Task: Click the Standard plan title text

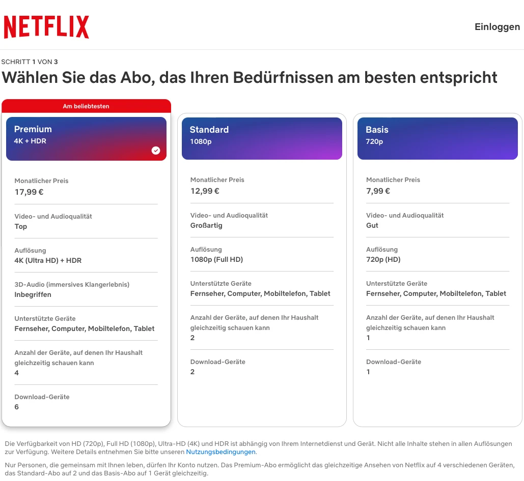Action: tap(209, 130)
